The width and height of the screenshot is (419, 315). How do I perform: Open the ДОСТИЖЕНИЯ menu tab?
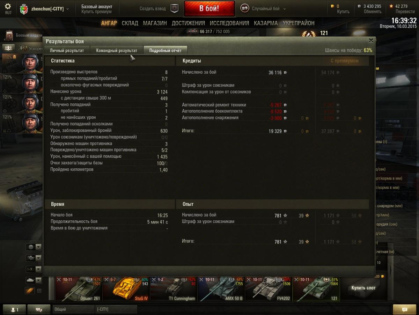(x=188, y=23)
